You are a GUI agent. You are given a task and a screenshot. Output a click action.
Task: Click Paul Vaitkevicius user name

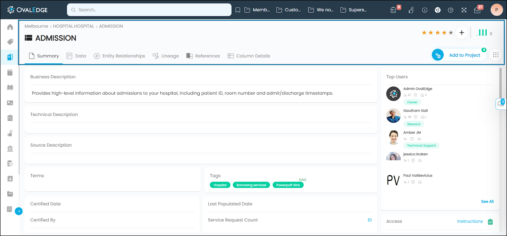(418, 175)
